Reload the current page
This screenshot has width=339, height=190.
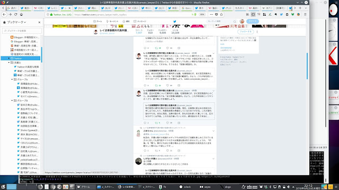(15, 14)
